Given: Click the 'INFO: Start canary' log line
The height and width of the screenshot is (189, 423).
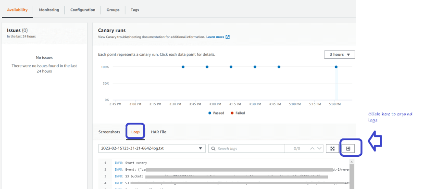Looking at the screenshot, I should click(x=131, y=163).
